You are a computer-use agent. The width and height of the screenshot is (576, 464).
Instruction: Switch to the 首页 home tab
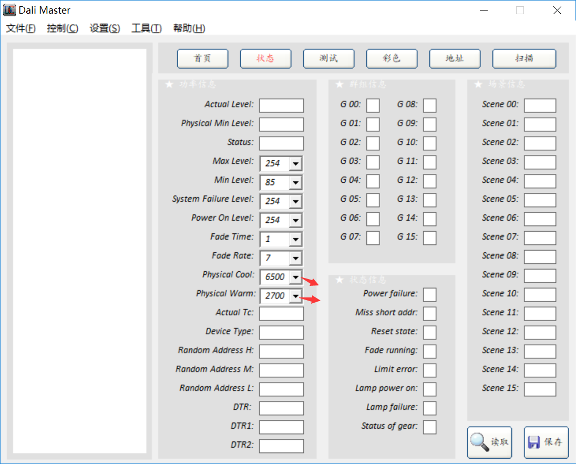[202, 58]
